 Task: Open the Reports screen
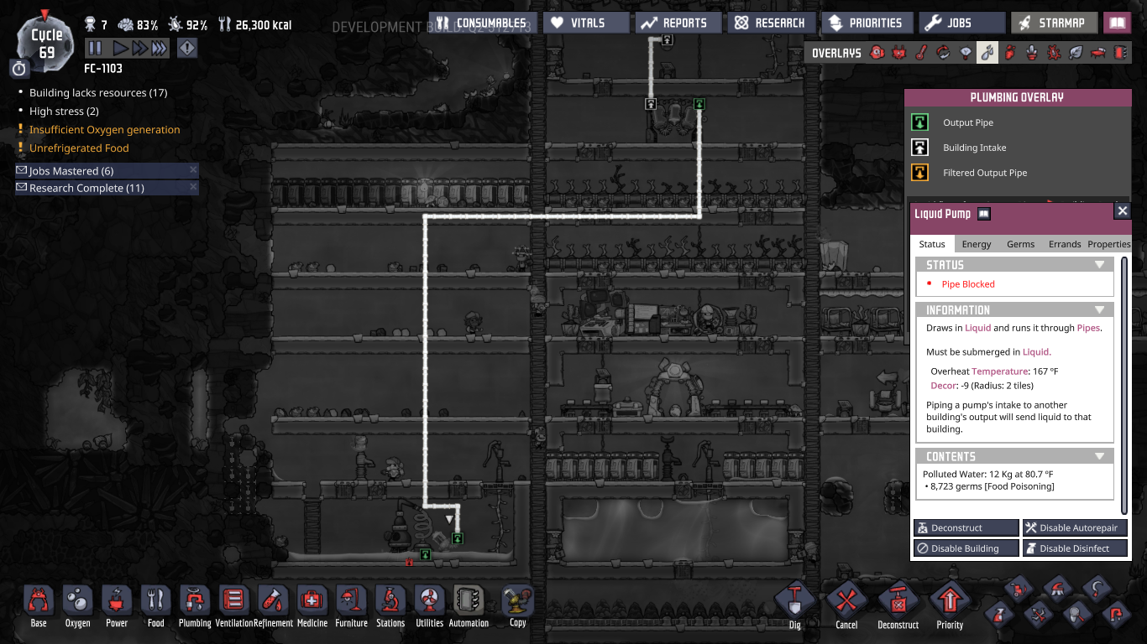[678, 23]
